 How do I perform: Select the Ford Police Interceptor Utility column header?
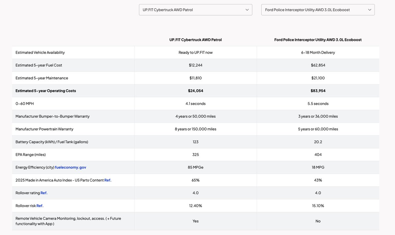coord(318,40)
